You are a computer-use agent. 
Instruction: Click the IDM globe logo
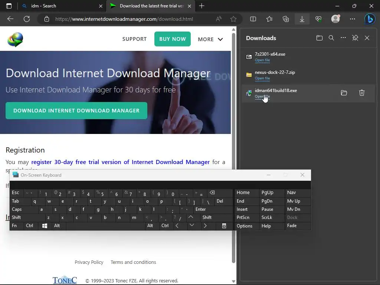(15, 39)
